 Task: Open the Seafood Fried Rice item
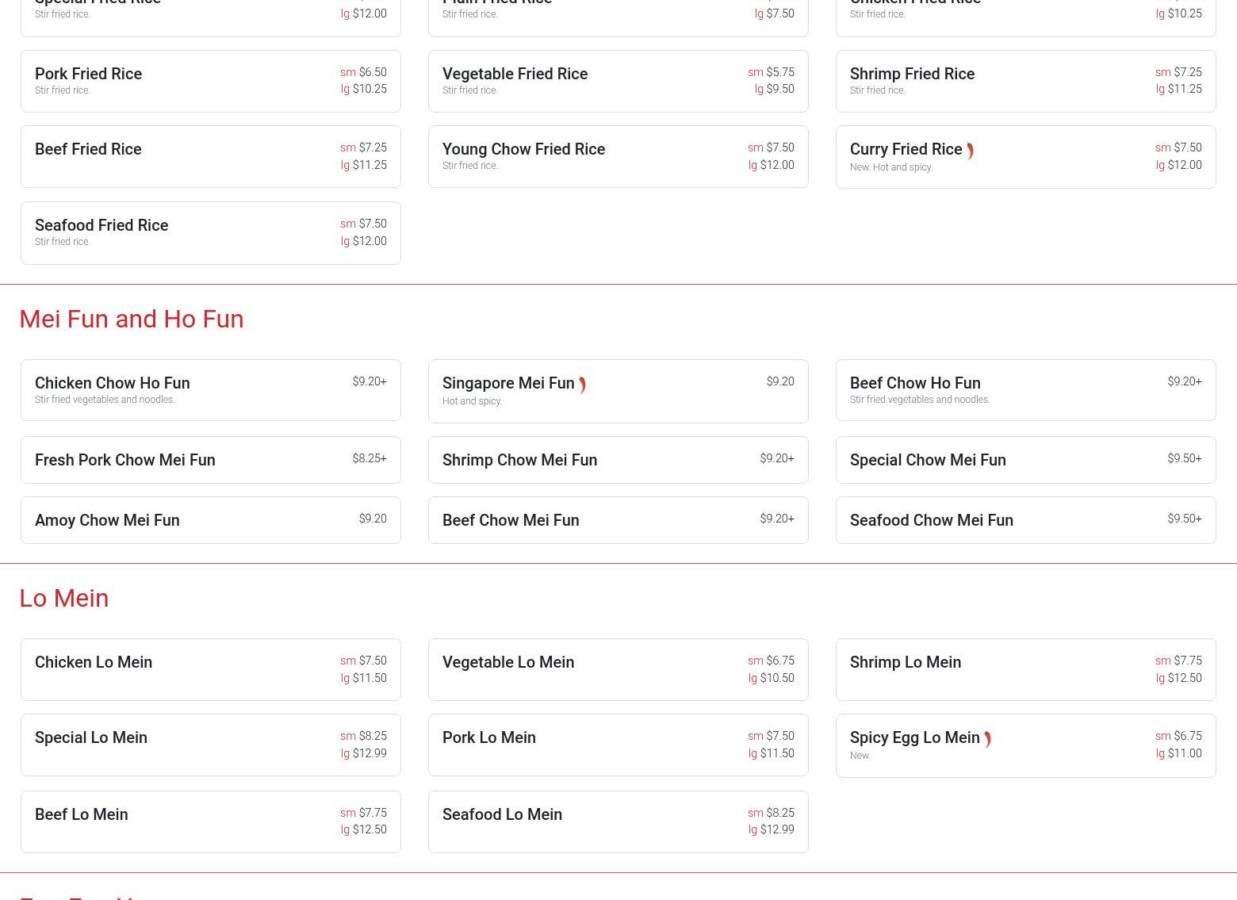click(x=101, y=225)
